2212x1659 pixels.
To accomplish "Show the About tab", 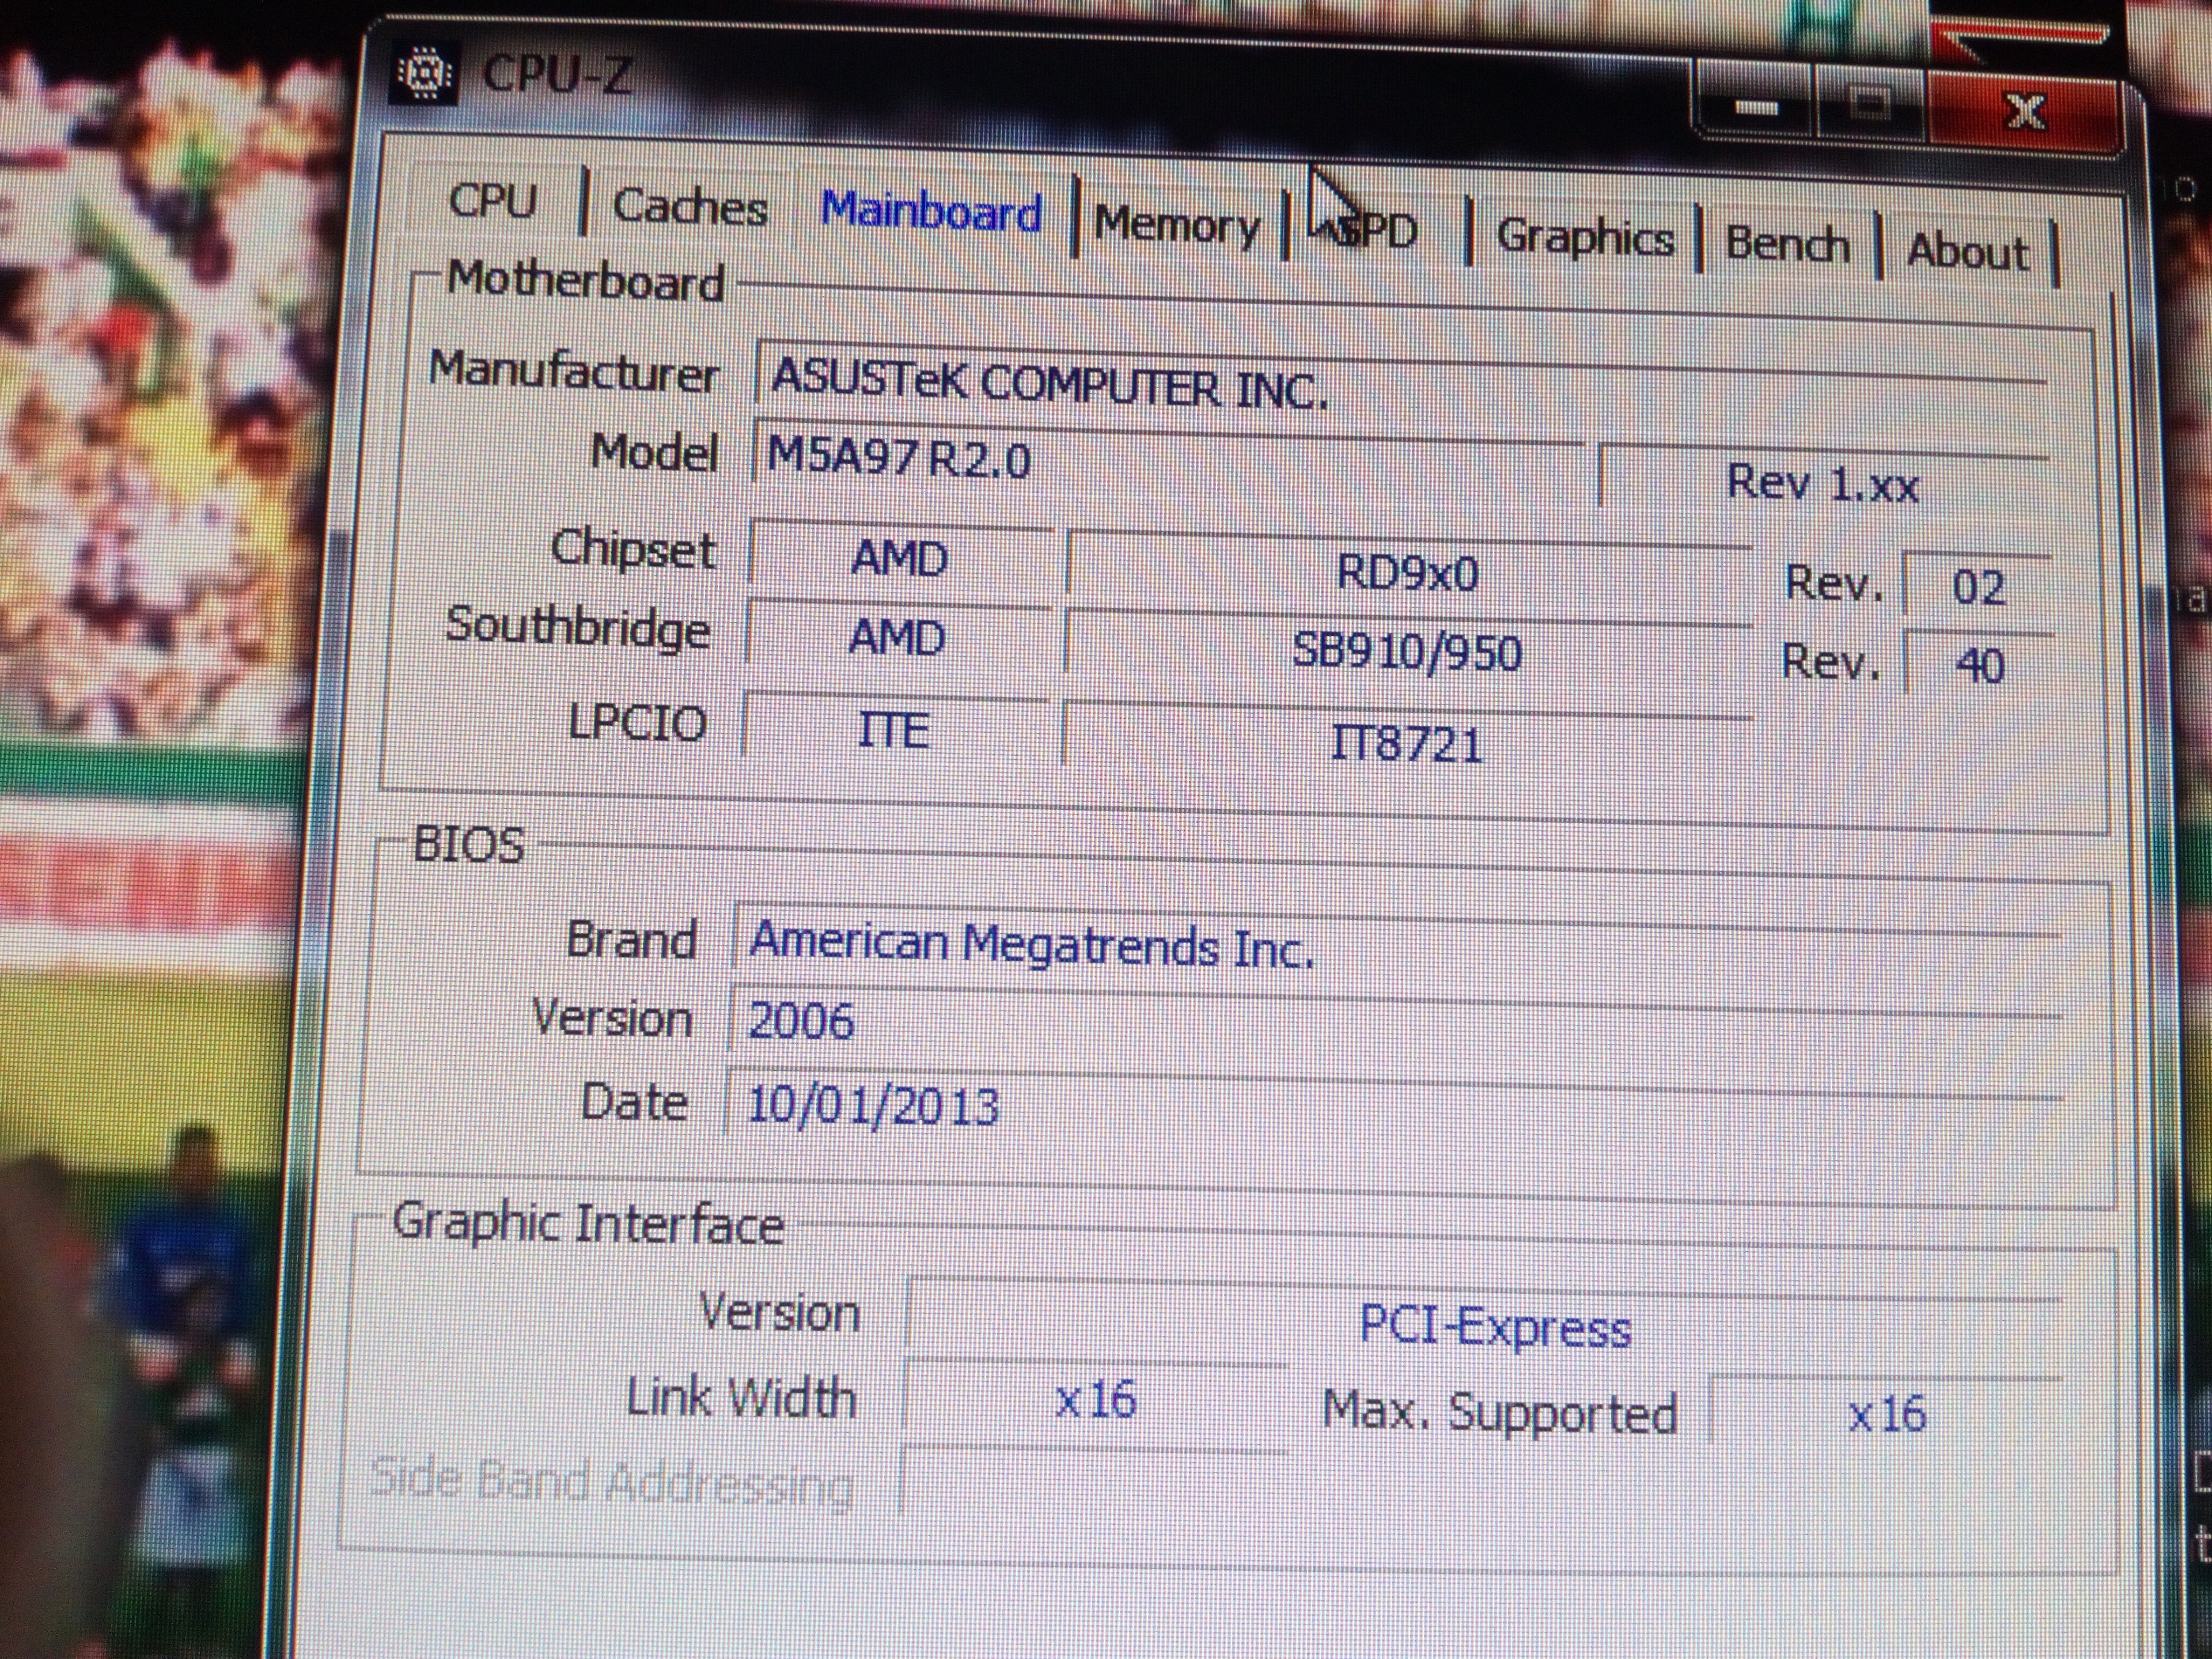I will coord(1967,250).
